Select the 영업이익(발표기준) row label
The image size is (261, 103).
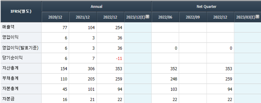point(21,48)
